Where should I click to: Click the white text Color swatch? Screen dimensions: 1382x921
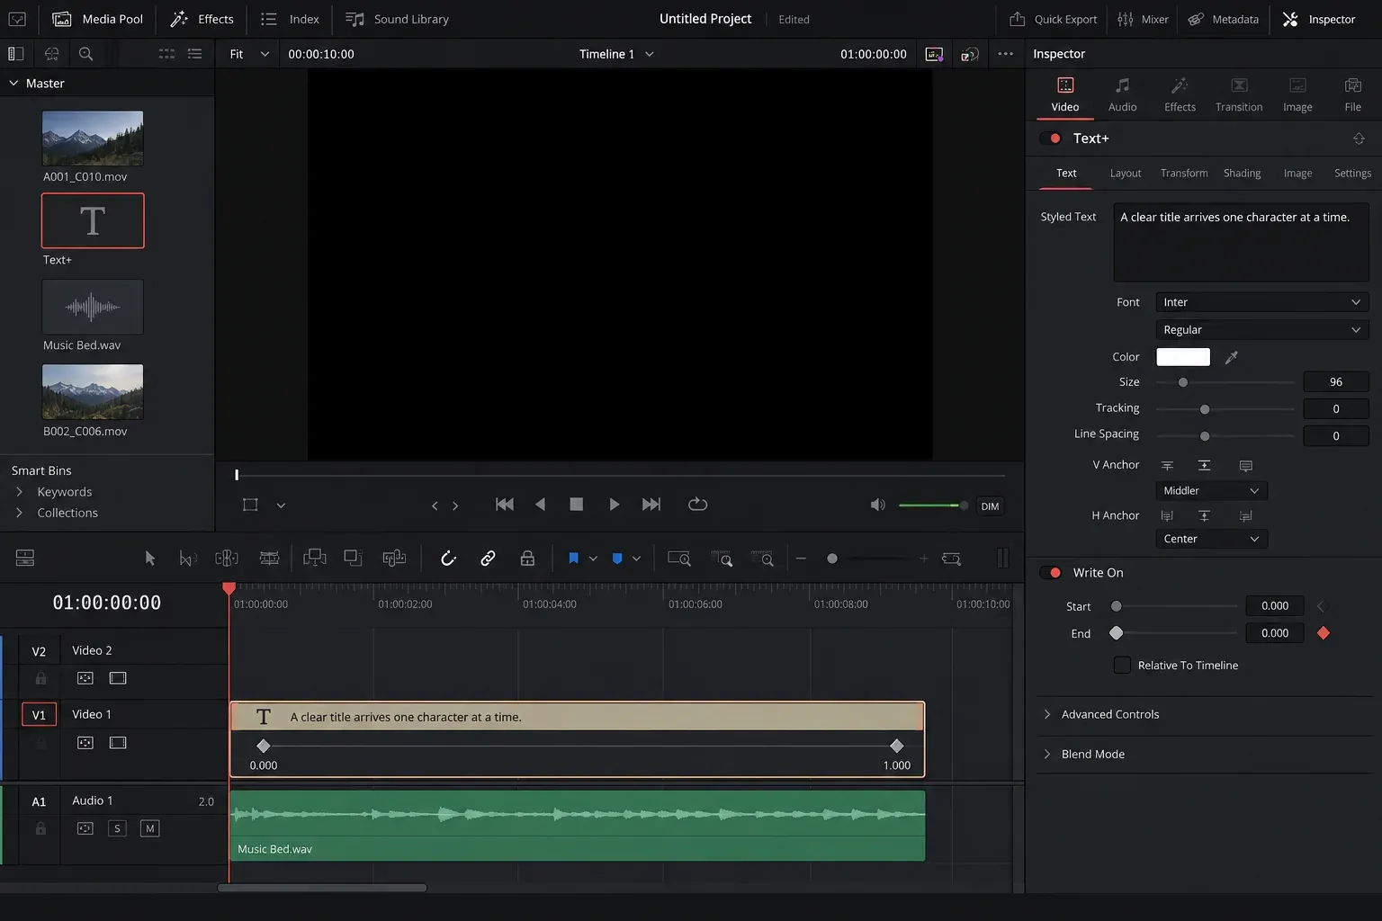click(x=1182, y=357)
